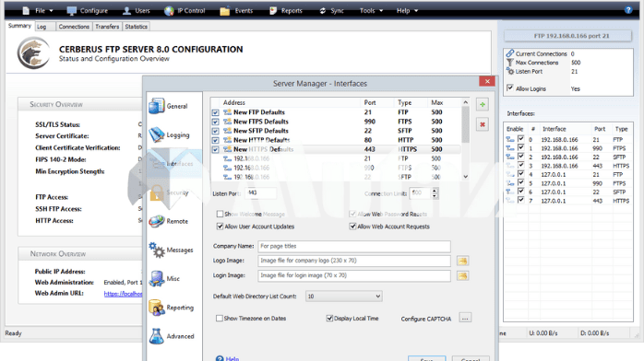The image size is (644, 361).
Task: Toggle Display Local Time checkbox
Action: coord(329,318)
